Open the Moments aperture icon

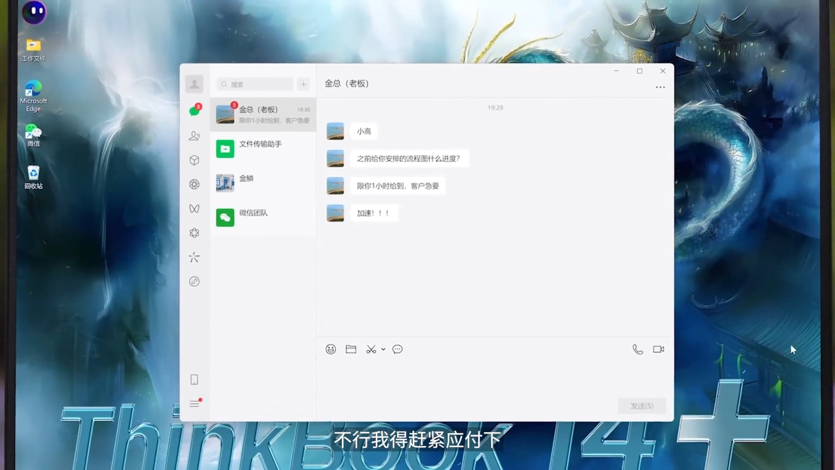(x=194, y=184)
